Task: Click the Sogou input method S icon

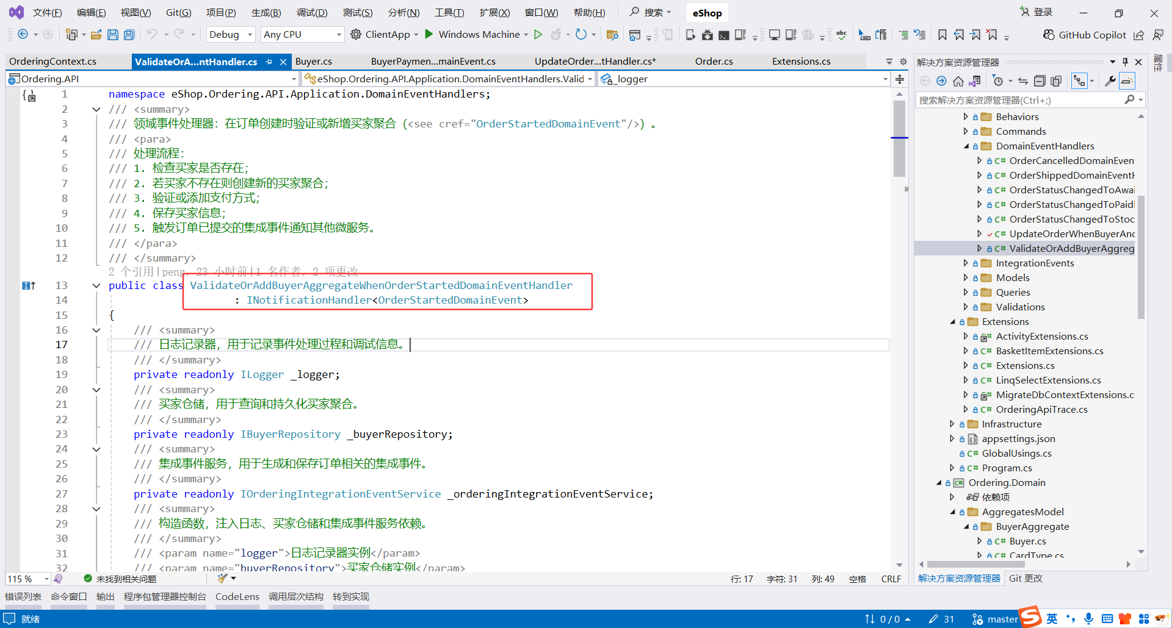Action: pos(1030,617)
